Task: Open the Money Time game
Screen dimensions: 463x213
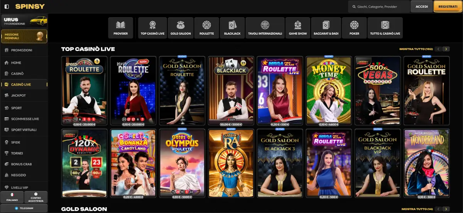Action: (329, 90)
